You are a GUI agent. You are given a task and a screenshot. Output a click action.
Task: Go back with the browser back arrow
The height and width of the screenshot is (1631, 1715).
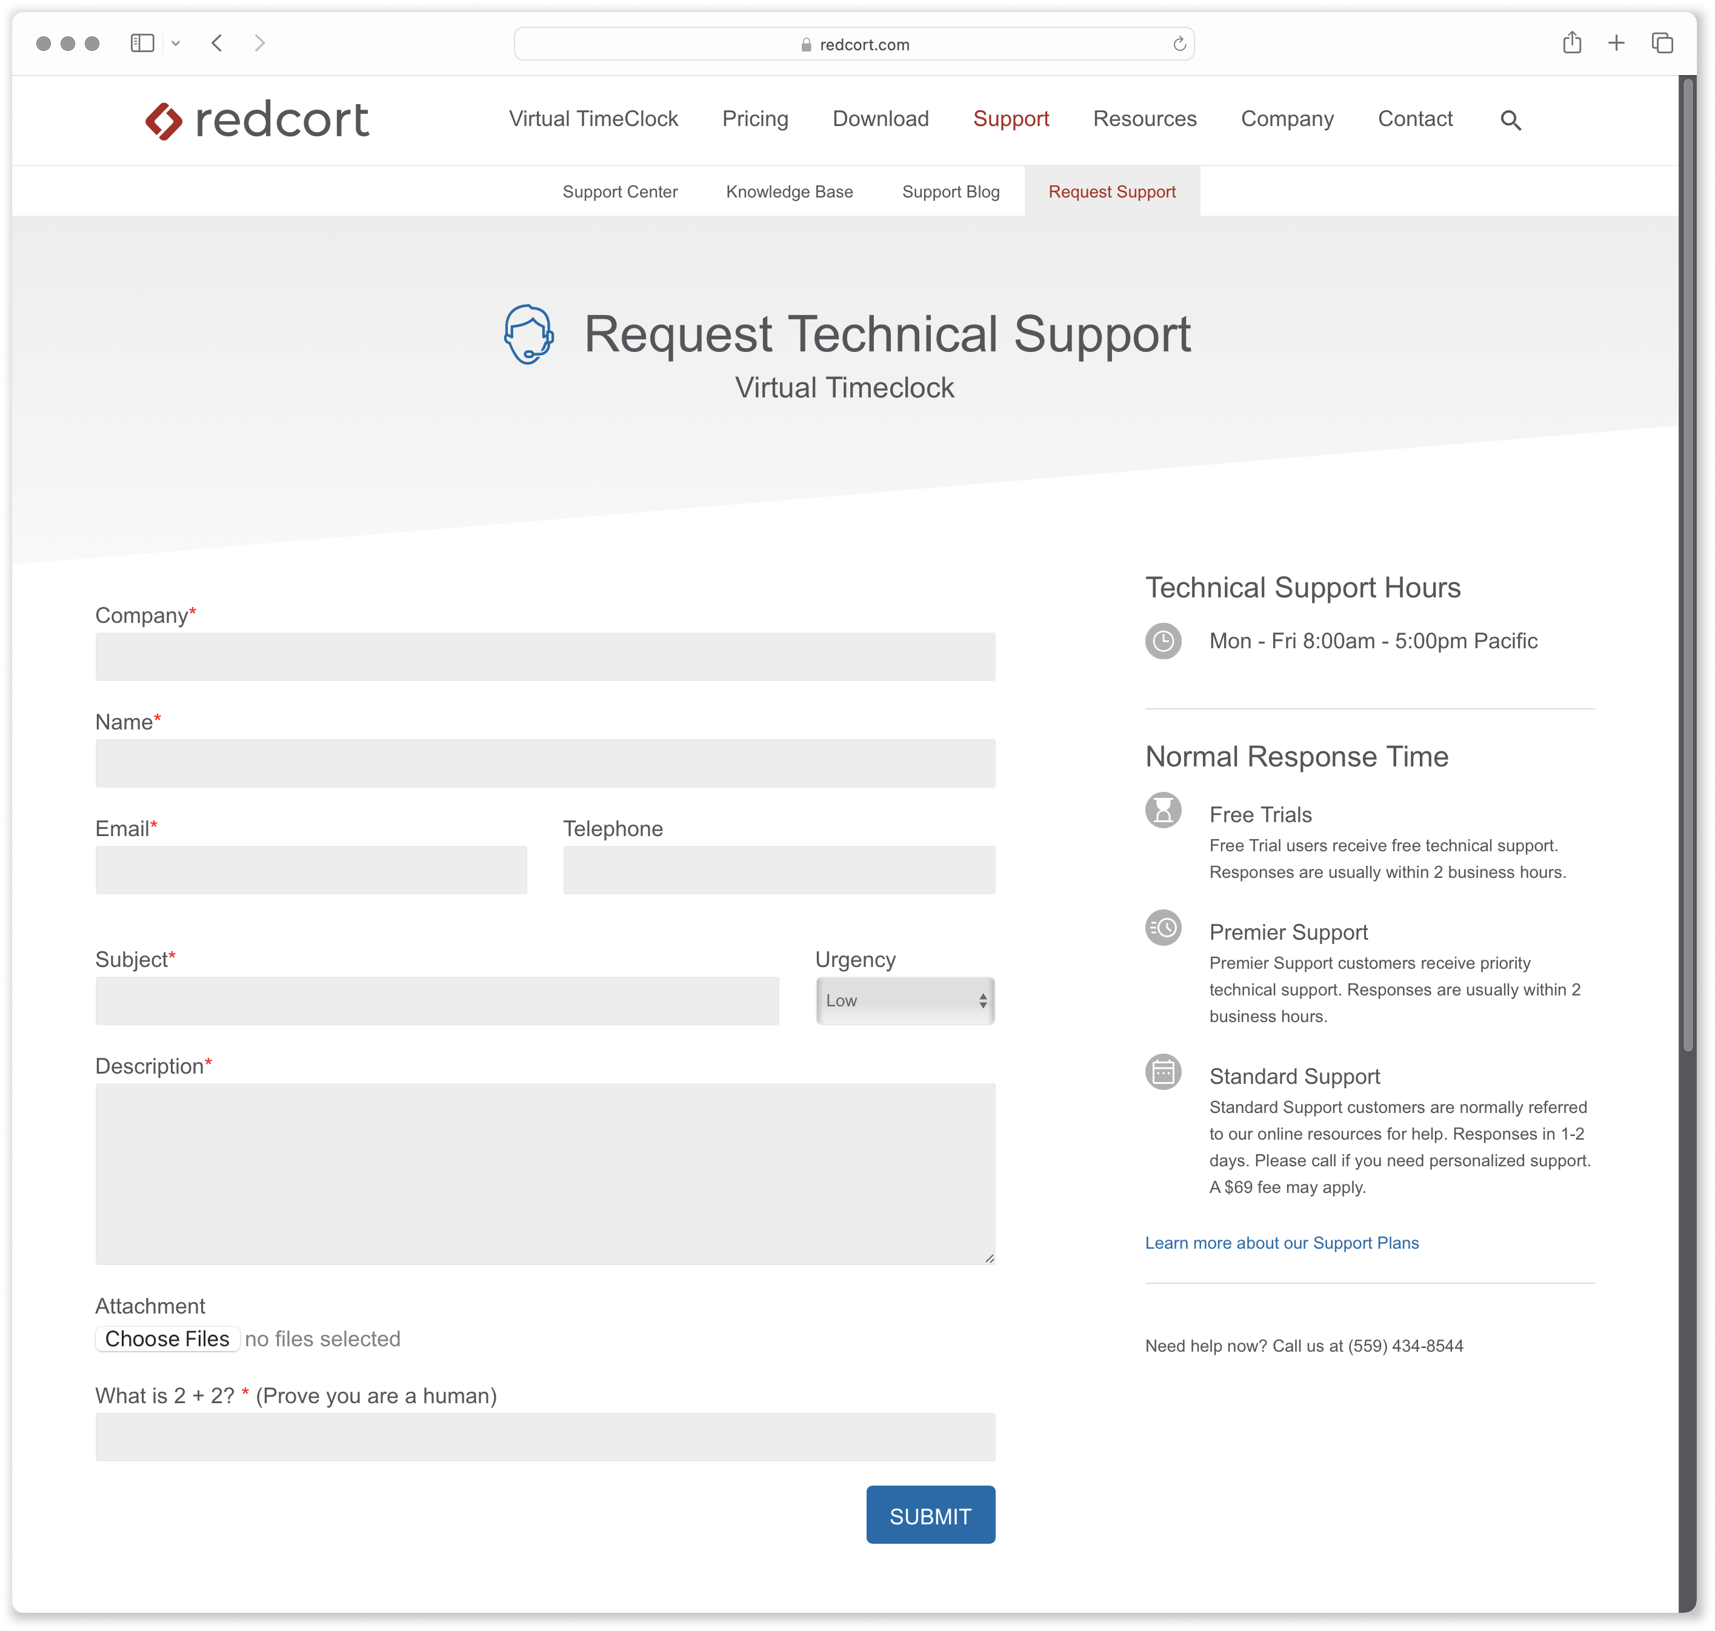click(218, 42)
